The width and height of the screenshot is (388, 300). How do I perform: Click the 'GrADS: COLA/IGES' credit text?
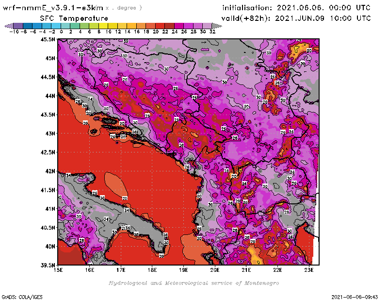pyautogui.click(x=22, y=297)
